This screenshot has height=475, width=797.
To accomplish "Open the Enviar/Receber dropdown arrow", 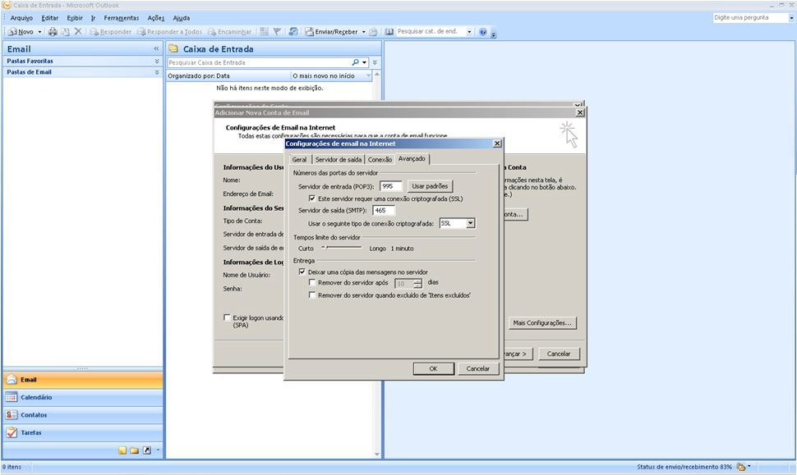I will [363, 32].
